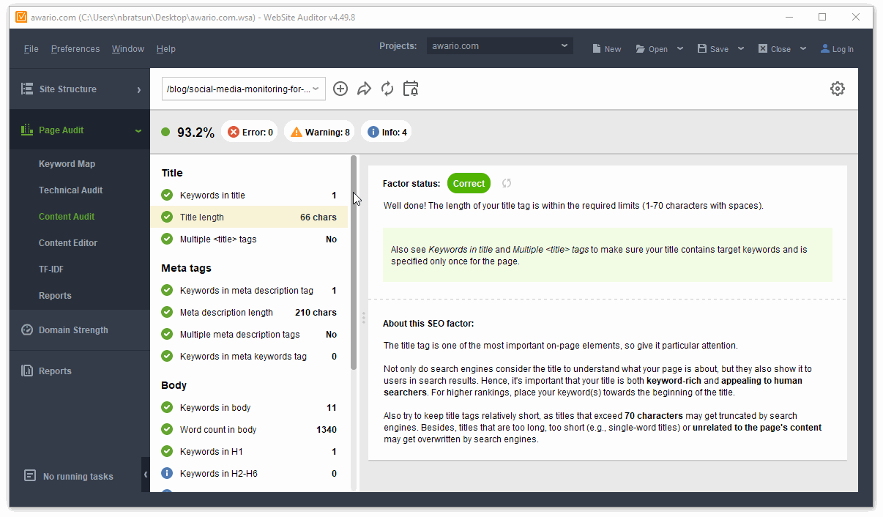Click the Site Structure icon
The height and width of the screenshot is (517, 883).
click(x=27, y=89)
